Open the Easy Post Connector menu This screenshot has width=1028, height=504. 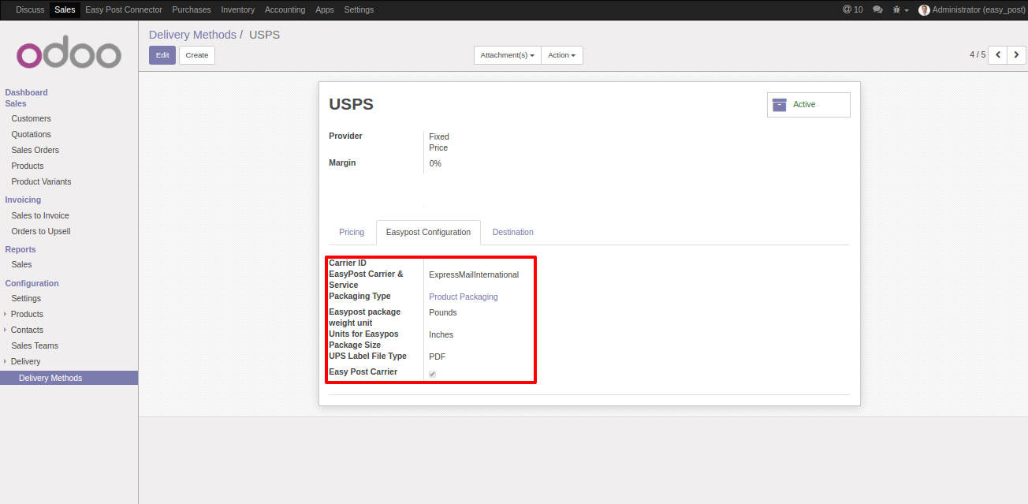124,10
